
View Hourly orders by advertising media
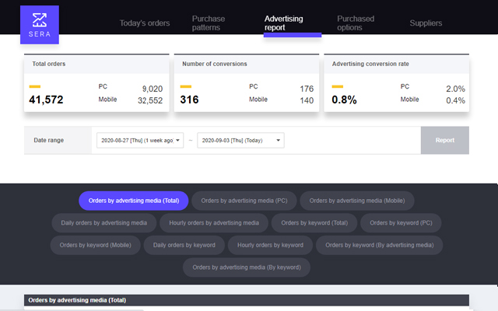point(214,222)
